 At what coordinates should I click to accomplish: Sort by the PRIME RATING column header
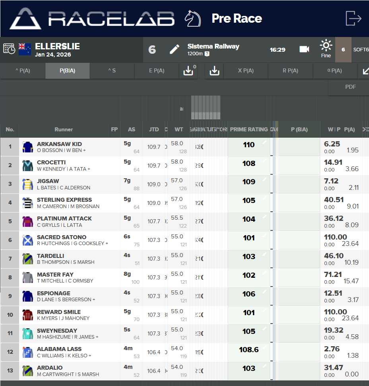click(249, 129)
